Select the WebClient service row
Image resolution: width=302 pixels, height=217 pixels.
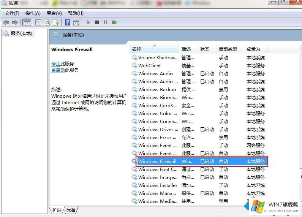tap(199, 65)
